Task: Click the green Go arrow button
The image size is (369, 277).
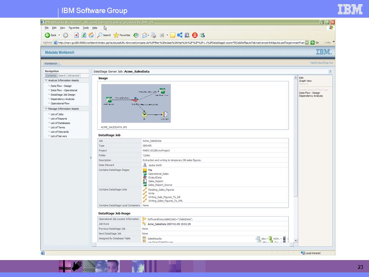Action: pyautogui.click(x=312, y=43)
